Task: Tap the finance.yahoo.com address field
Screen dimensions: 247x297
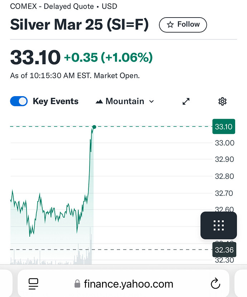Action: click(x=124, y=283)
